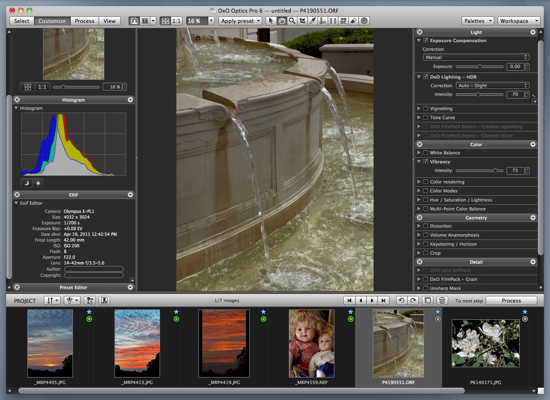The width and height of the screenshot is (550, 400).
Task: Jump to last image in project
Action: [383, 301]
